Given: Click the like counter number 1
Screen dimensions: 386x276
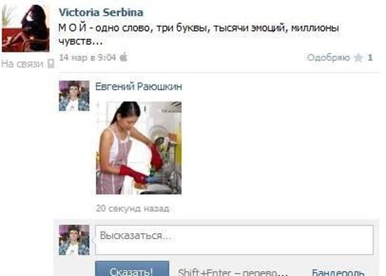Looking at the screenshot, I should click(x=370, y=58).
